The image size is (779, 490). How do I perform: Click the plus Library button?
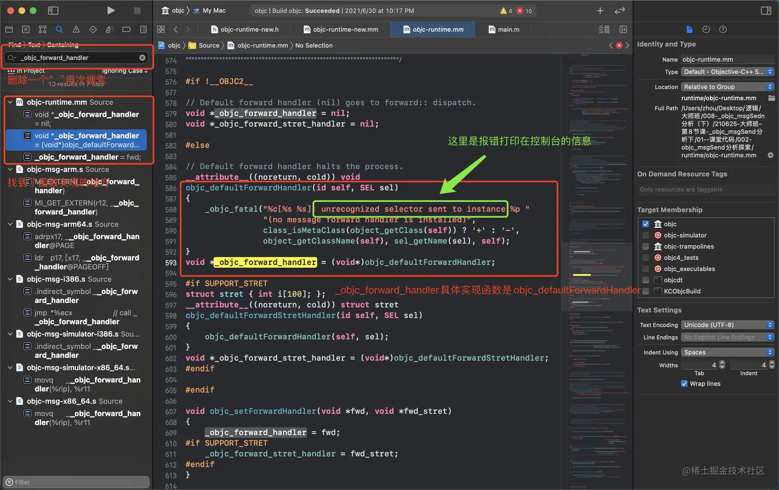(x=600, y=10)
